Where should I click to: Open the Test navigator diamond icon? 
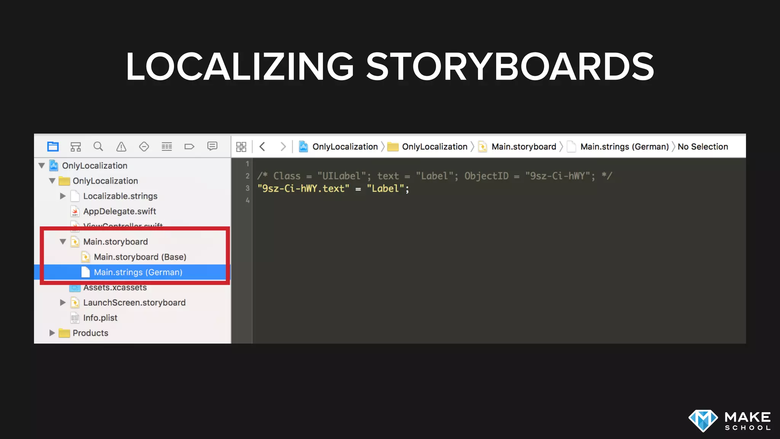[144, 146]
